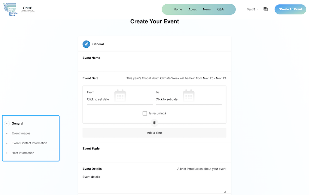The width and height of the screenshot is (309, 195).
Task: Click the blue pencil General icon
Action: pyautogui.click(x=86, y=44)
